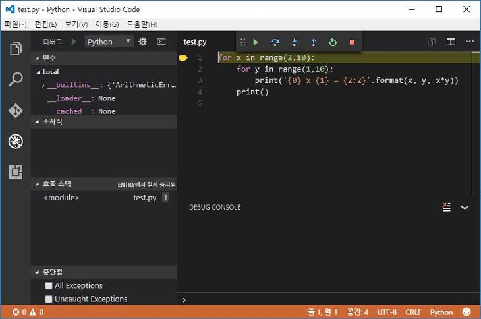481x319 pixels.
Task: Open launch.json via the gear icon
Action: (x=142, y=42)
